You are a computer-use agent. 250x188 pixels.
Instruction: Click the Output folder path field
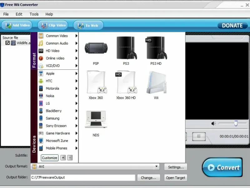pyautogui.click(x=83, y=178)
